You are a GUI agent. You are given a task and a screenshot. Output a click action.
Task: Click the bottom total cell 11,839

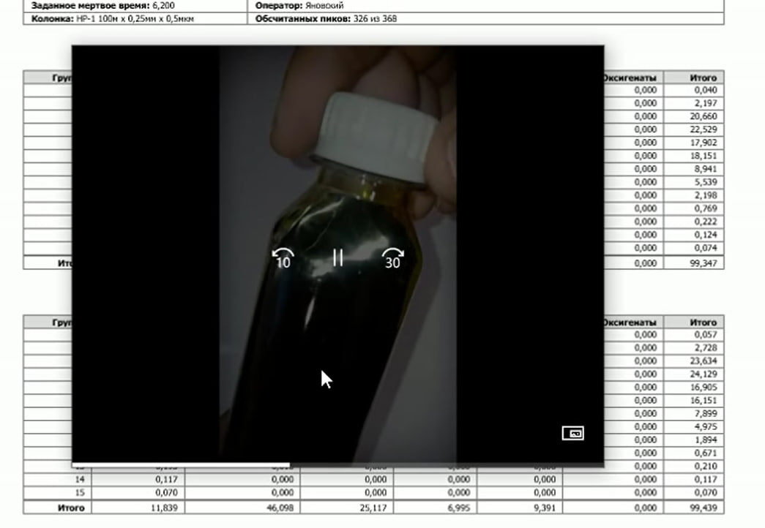[138, 508]
